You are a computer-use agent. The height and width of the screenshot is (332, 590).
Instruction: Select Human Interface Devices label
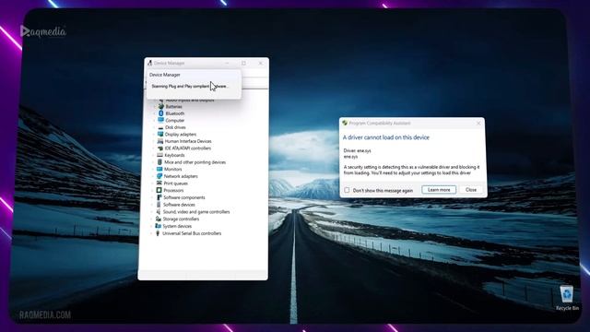[188, 141]
